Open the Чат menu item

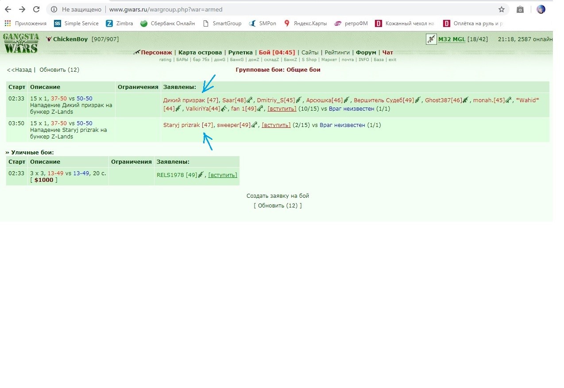[388, 52]
